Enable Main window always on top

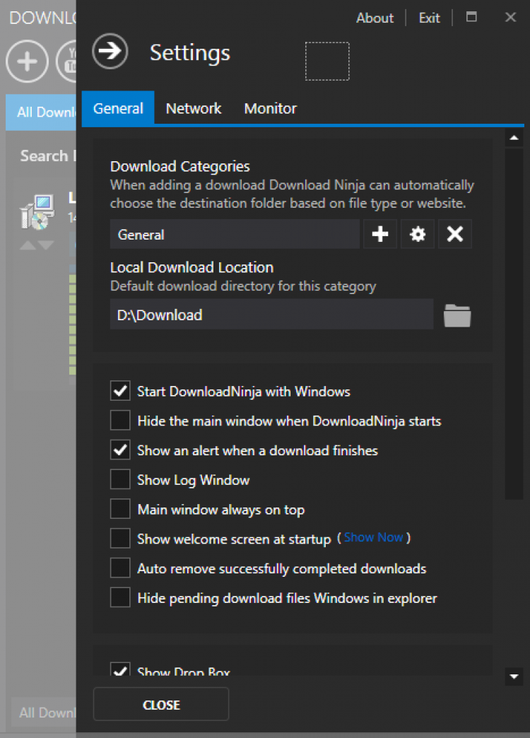click(120, 509)
